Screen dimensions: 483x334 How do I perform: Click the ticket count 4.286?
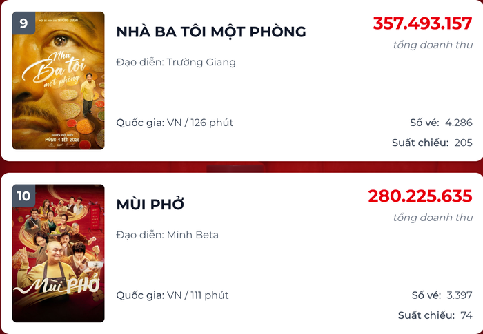[459, 123]
